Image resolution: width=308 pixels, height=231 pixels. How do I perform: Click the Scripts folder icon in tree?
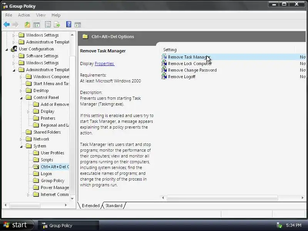coord(36,160)
